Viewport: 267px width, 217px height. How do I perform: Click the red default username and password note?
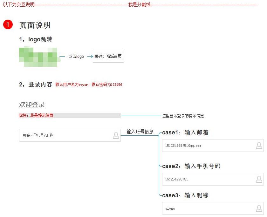pyautogui.click(x=89, y=85)
